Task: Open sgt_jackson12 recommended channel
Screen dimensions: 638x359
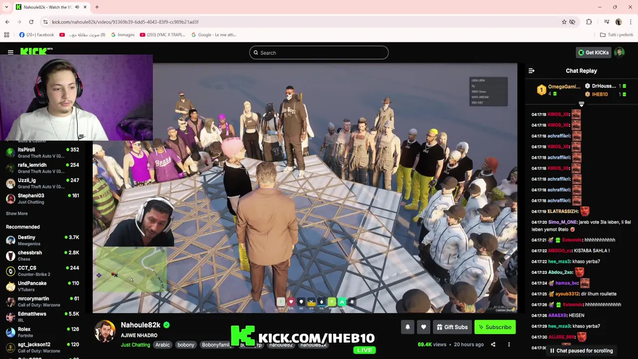Action: click(42, 348)
